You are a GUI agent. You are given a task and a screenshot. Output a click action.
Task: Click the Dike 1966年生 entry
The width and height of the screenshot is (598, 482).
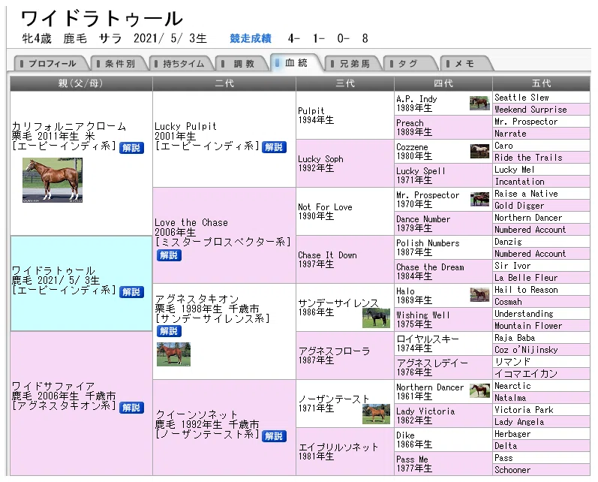click(443, 440)
